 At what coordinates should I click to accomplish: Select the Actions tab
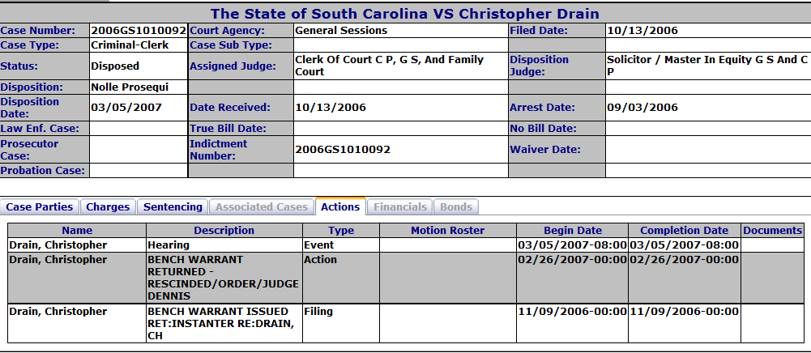pos(340,206)
